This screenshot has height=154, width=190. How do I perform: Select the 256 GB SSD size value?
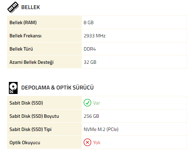91,116
